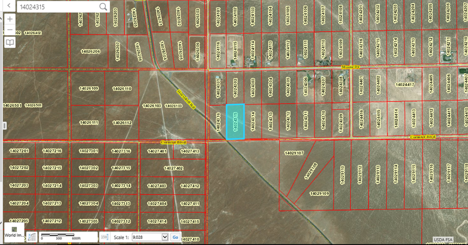Click parcel 14029109 on the map
The image size is (468, 245).
pyautogui.click(x=319, y=193)
